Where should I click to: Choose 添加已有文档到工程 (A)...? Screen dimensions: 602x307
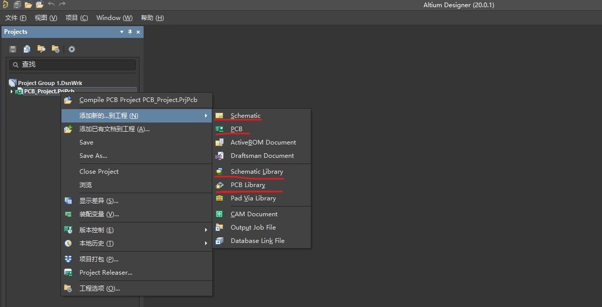pos(137,129)
